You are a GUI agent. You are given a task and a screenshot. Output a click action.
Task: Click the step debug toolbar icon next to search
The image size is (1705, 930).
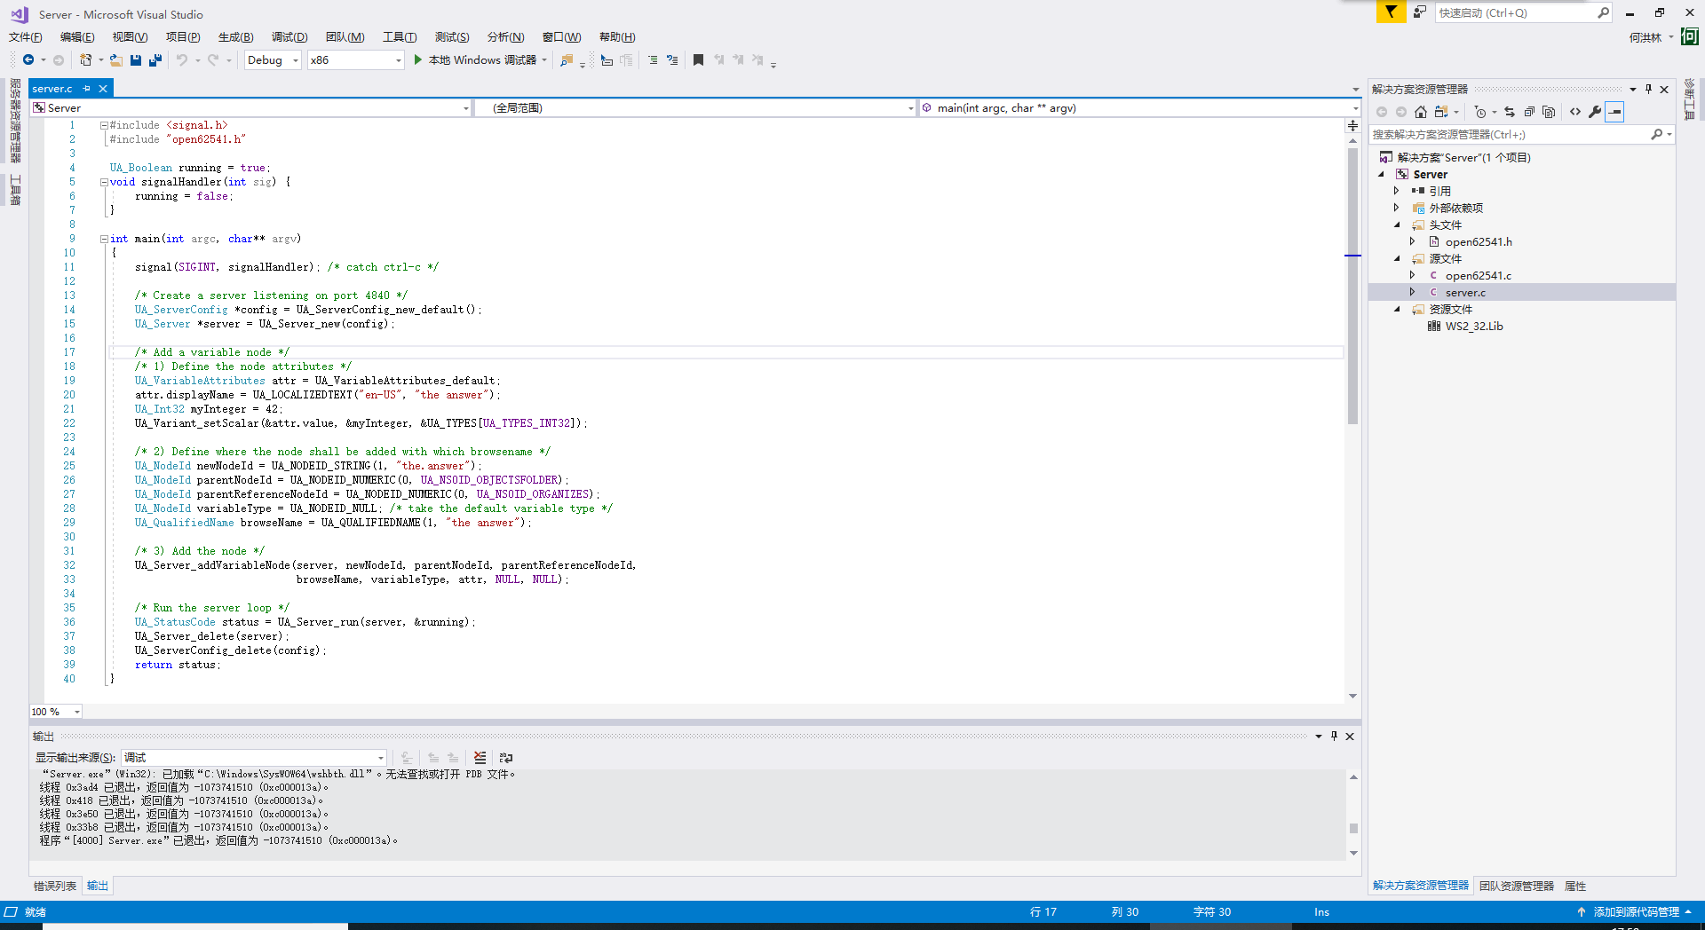[607, 59]
